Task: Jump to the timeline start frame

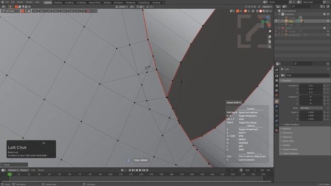Action: (x=130, y=170)
